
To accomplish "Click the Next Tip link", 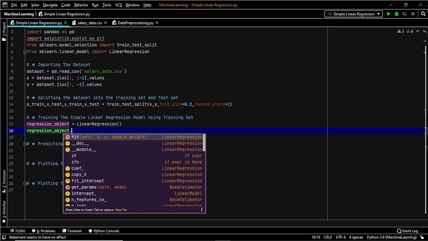I will pyautogui.click(x=121, y=210).
